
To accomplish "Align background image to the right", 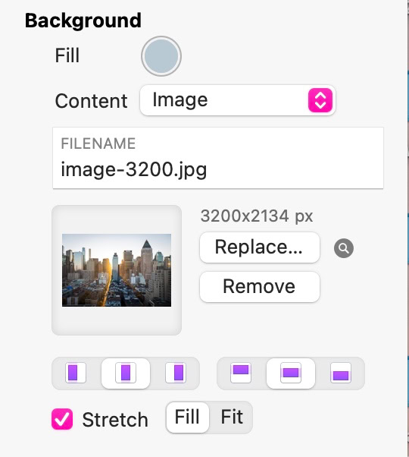I will [x=176, y=373].
